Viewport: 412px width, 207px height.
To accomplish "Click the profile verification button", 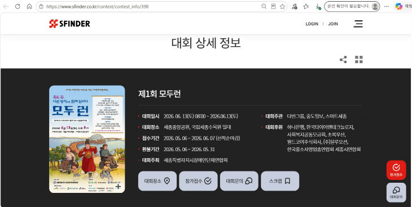I will (x=352, y=6).
